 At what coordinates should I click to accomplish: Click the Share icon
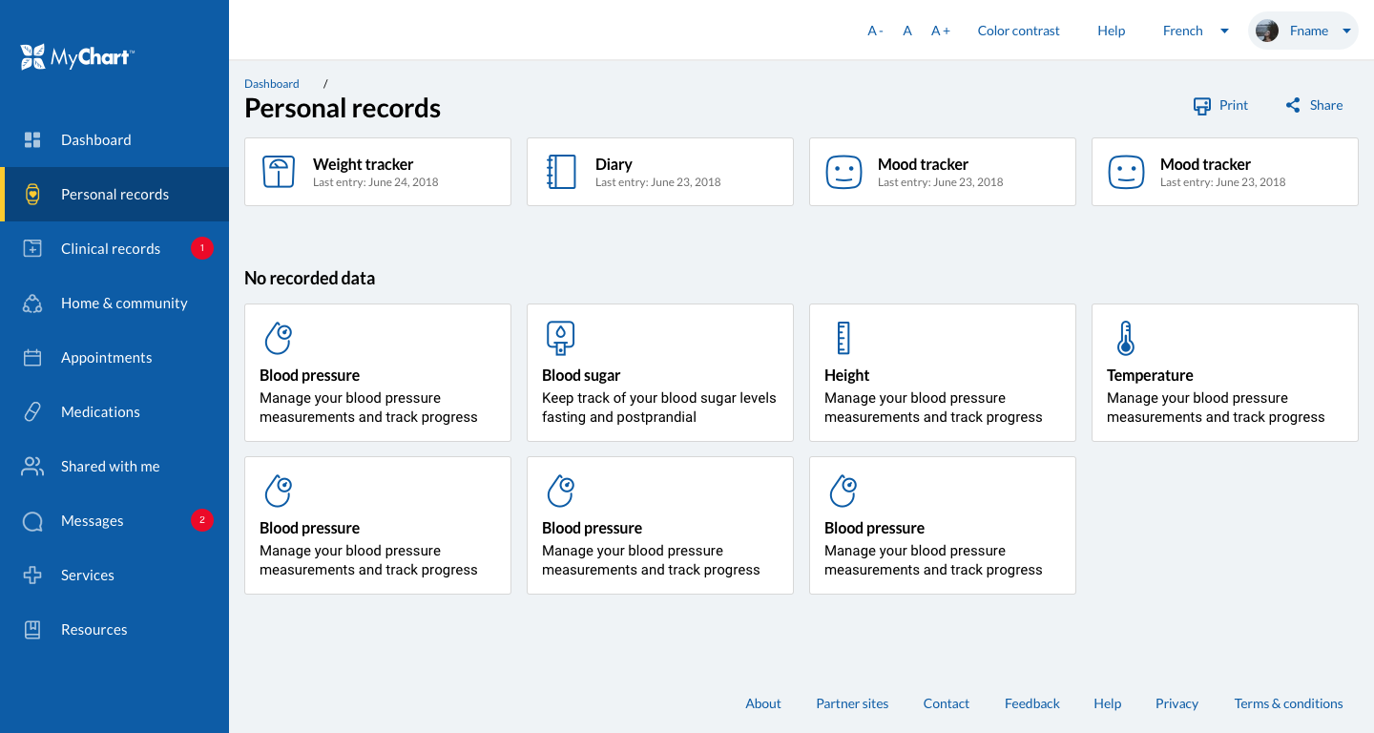[x=1293, y=105]
